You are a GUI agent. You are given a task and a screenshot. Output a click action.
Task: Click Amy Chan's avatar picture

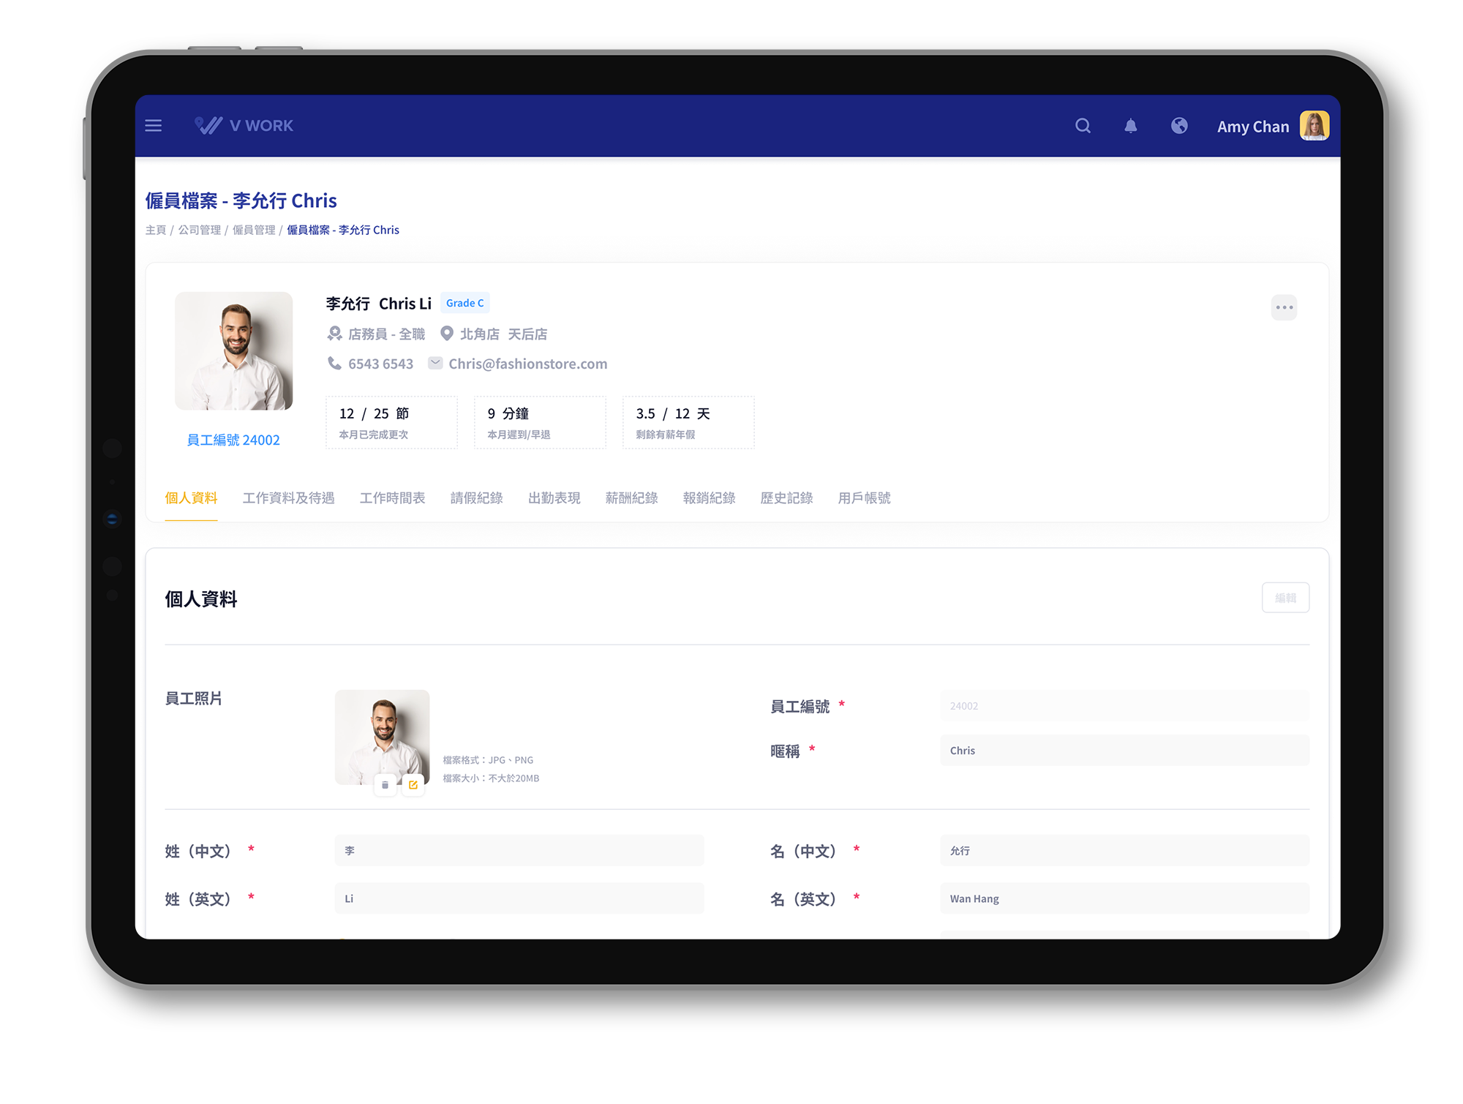click(x=1314, y=126)
